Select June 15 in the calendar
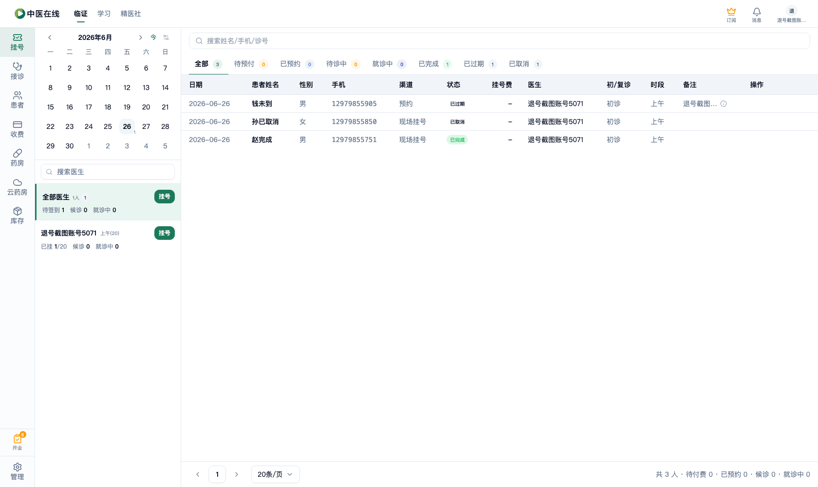 click(50, 107)
